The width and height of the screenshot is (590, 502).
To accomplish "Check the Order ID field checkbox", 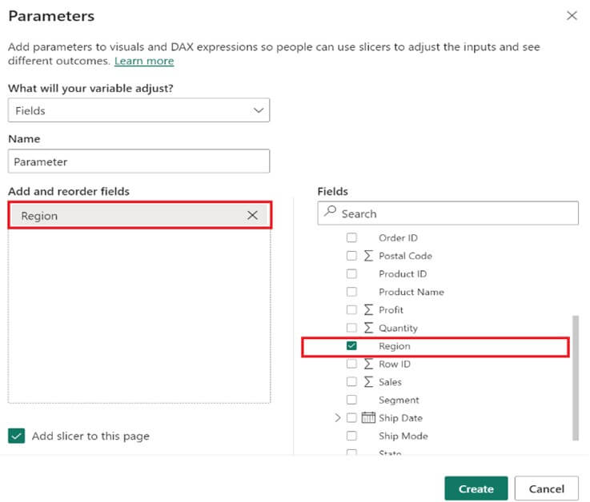I will pyautogui.click(x=351, y=237).
